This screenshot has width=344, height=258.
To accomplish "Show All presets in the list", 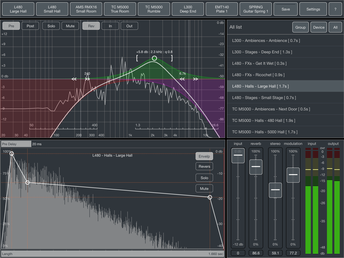I will [335, 27].
